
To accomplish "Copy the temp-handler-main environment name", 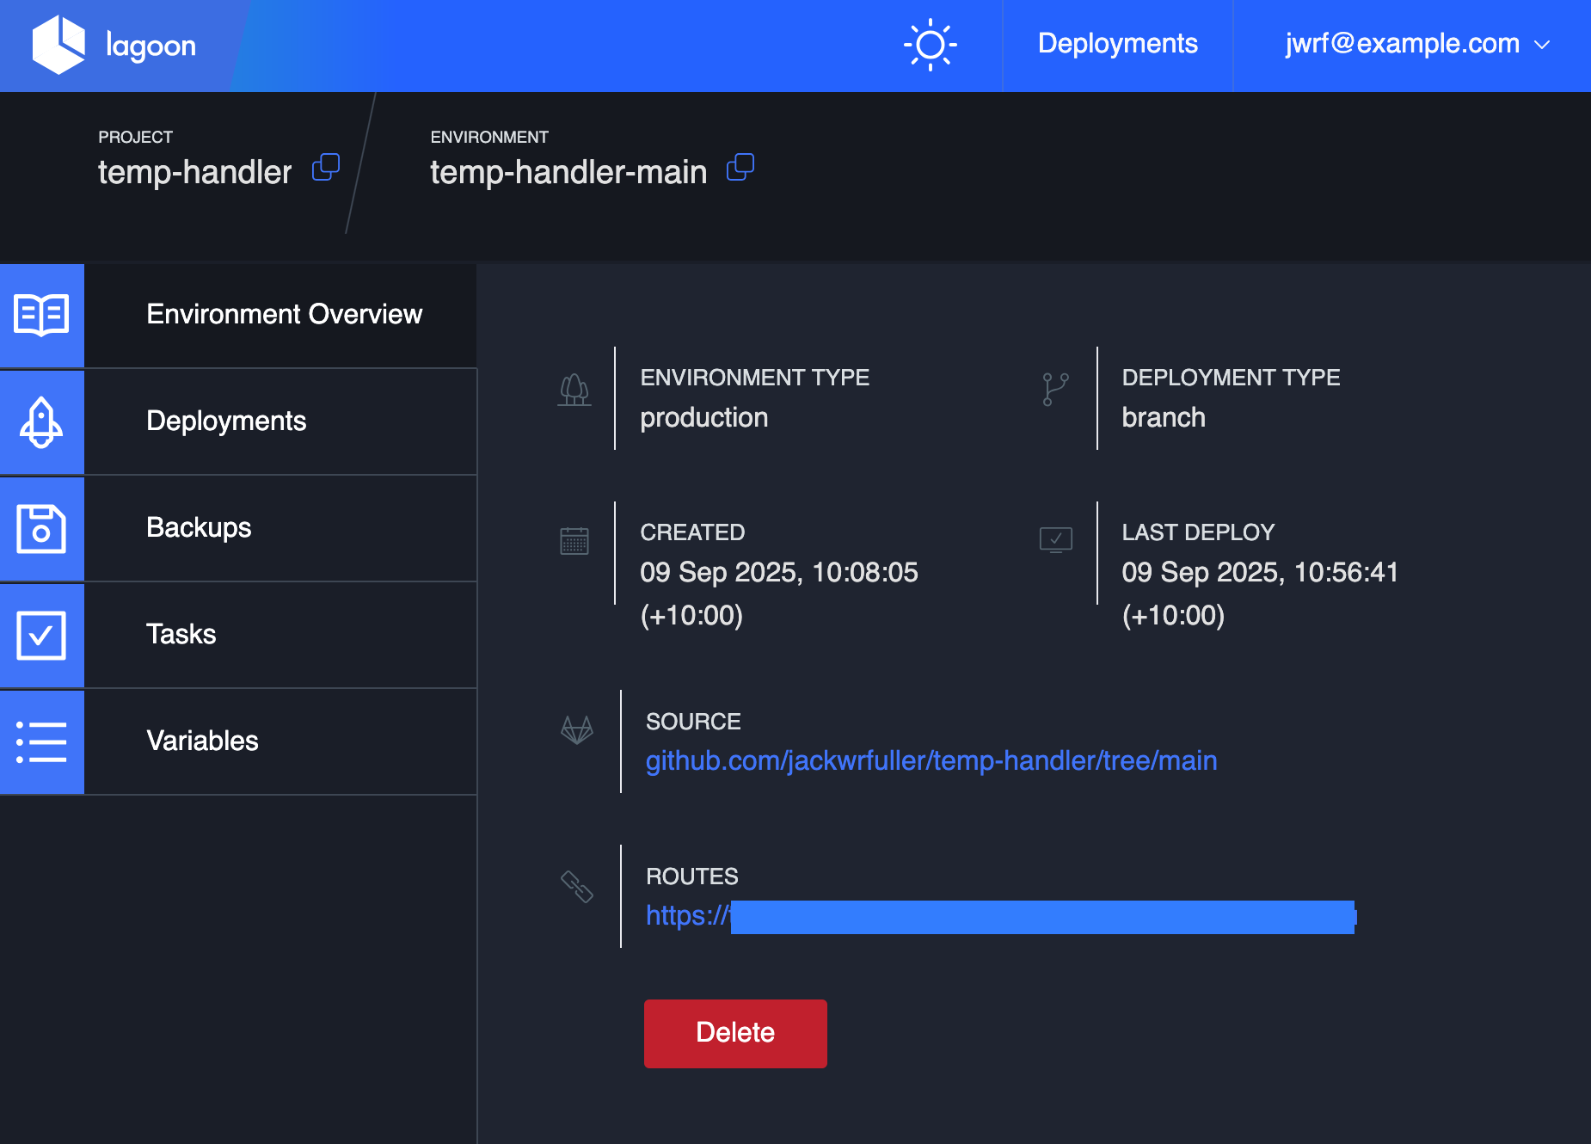I will (740, 167).
